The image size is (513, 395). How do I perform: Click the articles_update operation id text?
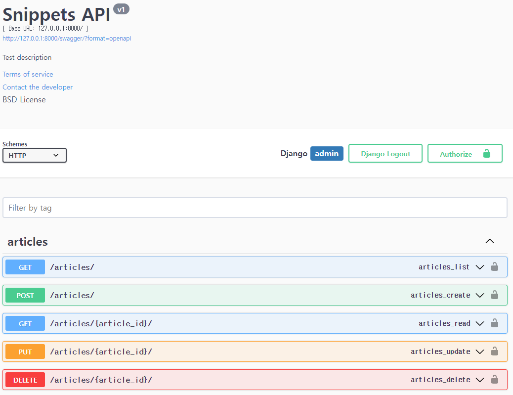click(x=440, y=351)
